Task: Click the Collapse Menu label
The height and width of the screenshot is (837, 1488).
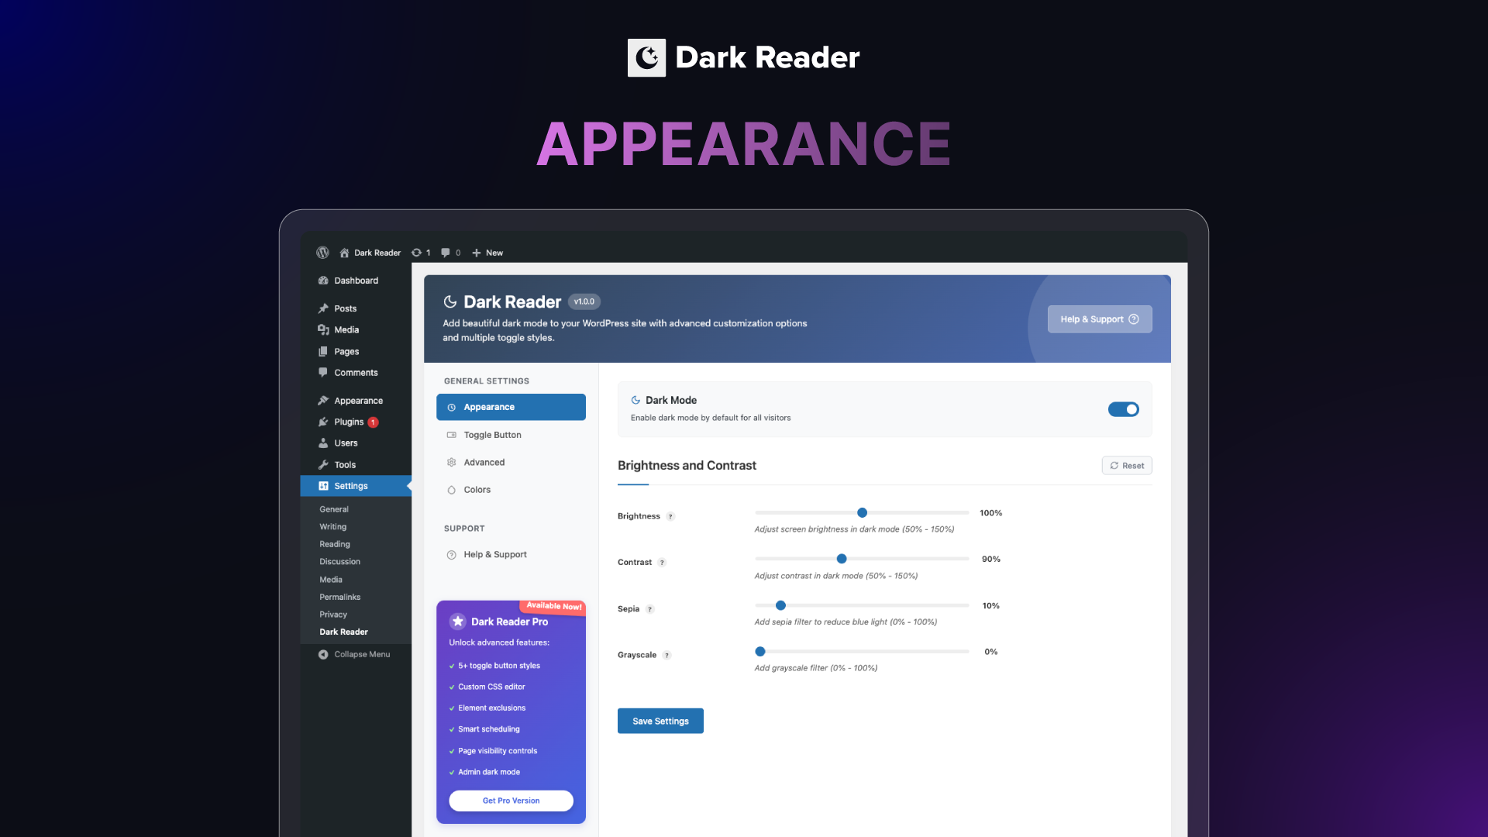Action: pyautogui.click(x=362, y=655)
